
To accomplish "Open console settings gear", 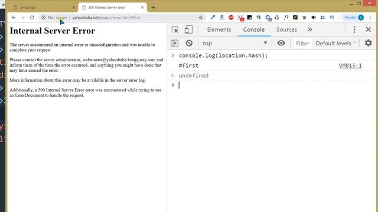I will [x=368, y=43].
